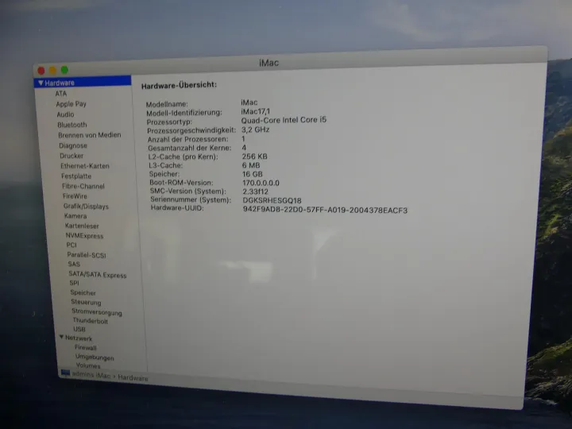Open Firewall under Netzwerk
Image resolution: width=572 pixels, height=429 pixels.
[x=86, y=348]
